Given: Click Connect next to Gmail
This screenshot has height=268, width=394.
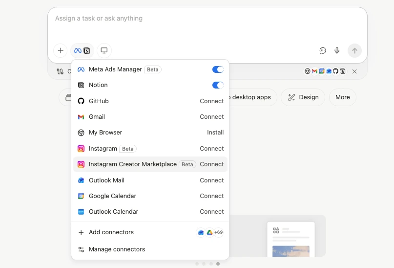Looking at the screenshot, I should [211, 117].
